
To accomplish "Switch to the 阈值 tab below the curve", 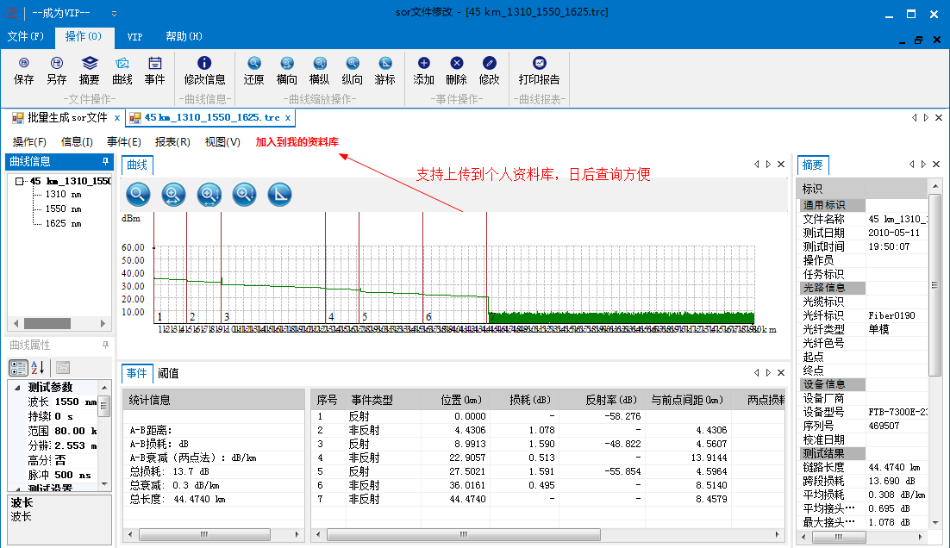I will pos(169,373).
